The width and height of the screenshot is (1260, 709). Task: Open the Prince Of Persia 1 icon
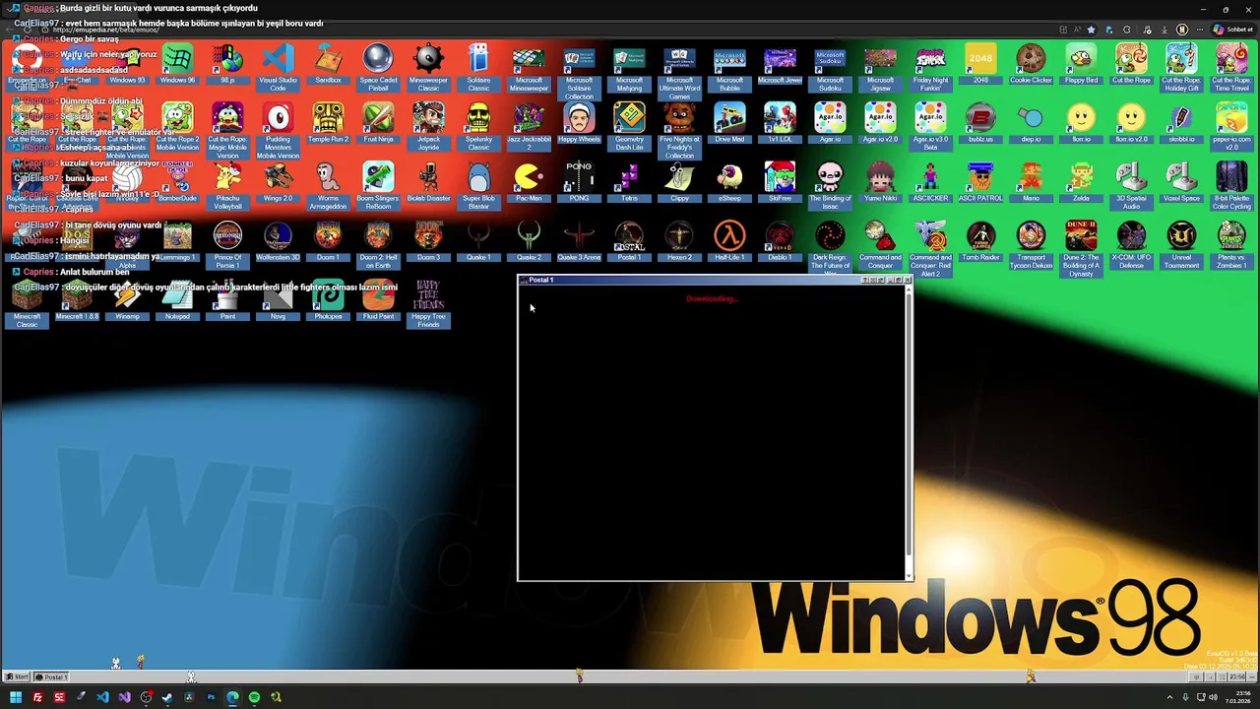click(227, 244)
